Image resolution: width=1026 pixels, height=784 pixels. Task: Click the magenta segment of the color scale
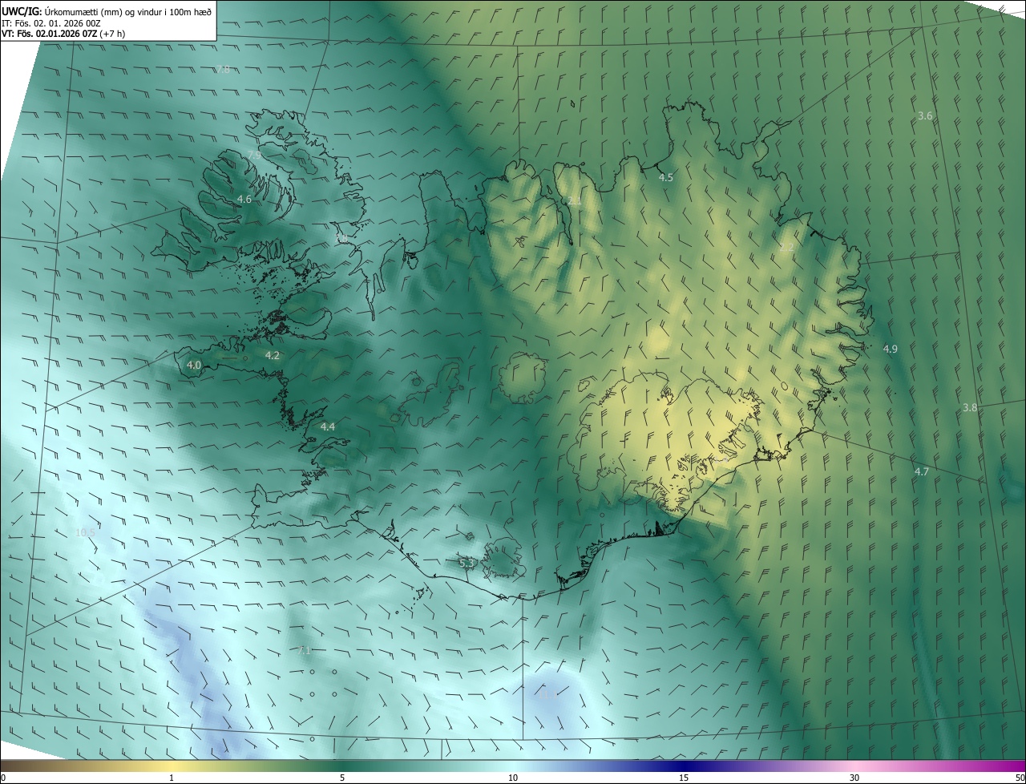pyautogui.click(x=1002, y=766)
